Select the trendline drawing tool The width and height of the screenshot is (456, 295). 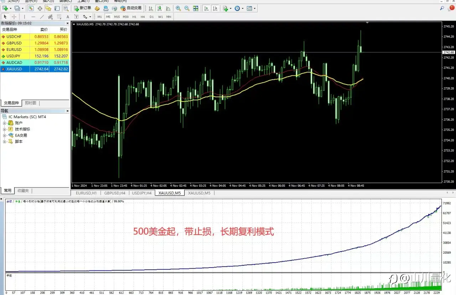[42, 17]
